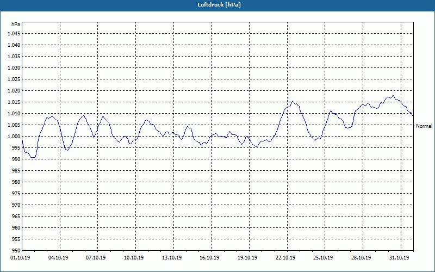Click the 19.10.19 date label
The width and height of the screenshot is (435, 272).
247,258
